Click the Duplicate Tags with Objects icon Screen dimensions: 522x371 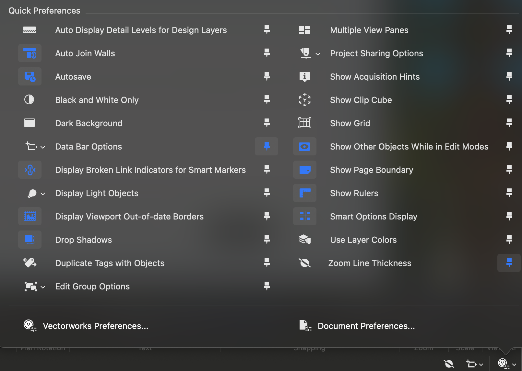point(30,263)
